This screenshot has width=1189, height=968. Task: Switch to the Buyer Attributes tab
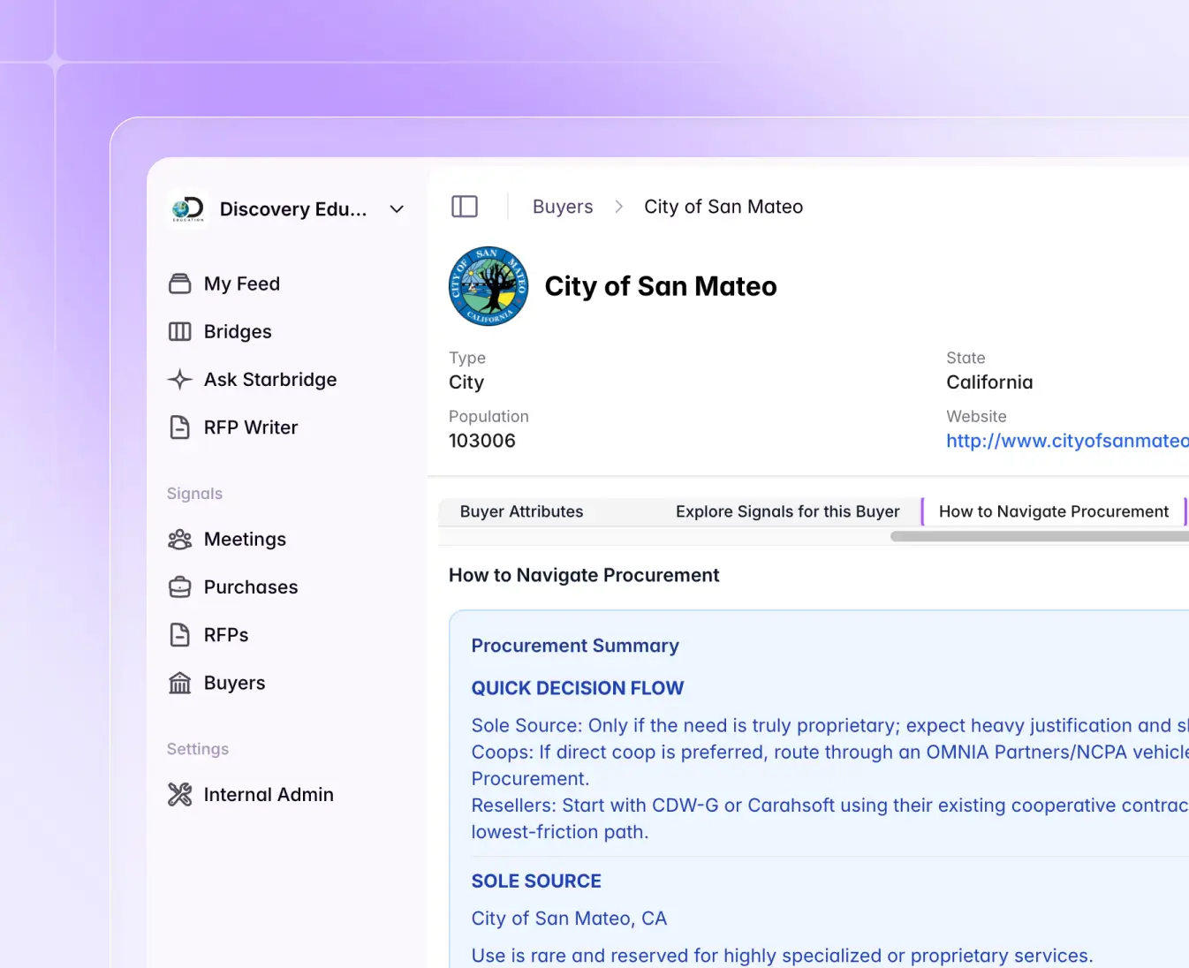pos(521,511)
